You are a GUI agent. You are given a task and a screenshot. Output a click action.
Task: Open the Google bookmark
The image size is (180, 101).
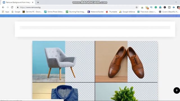pos(16,12)
